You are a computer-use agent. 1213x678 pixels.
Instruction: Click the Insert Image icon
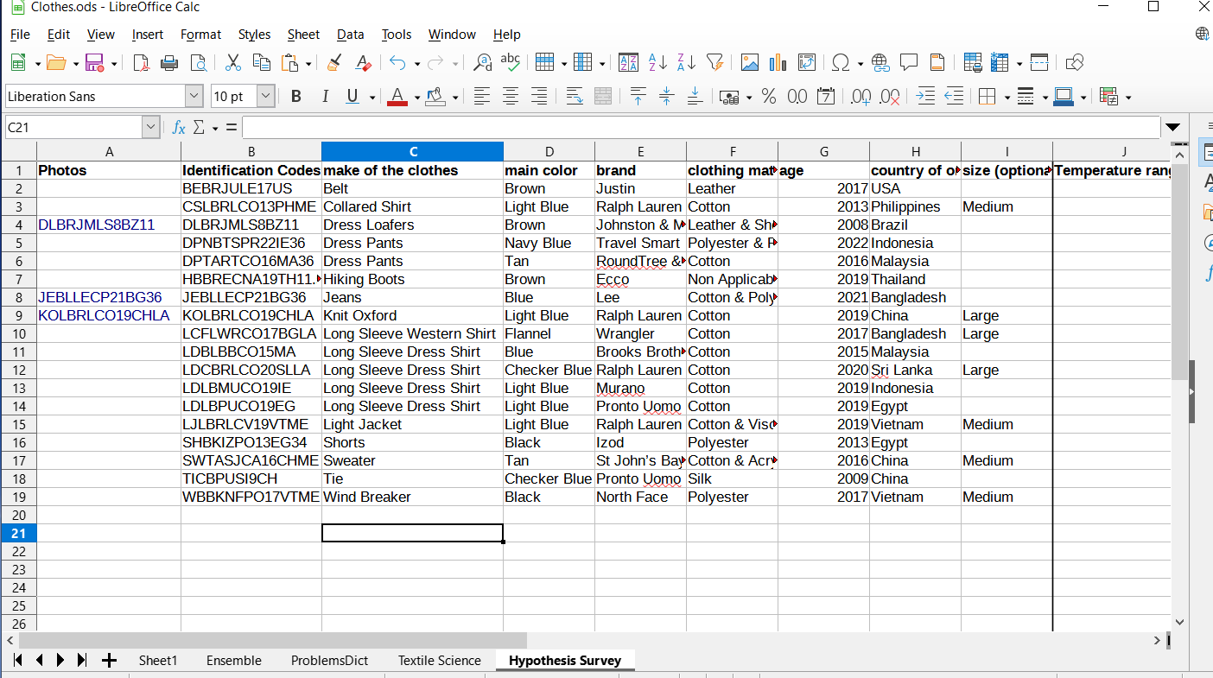coord(750,62)
